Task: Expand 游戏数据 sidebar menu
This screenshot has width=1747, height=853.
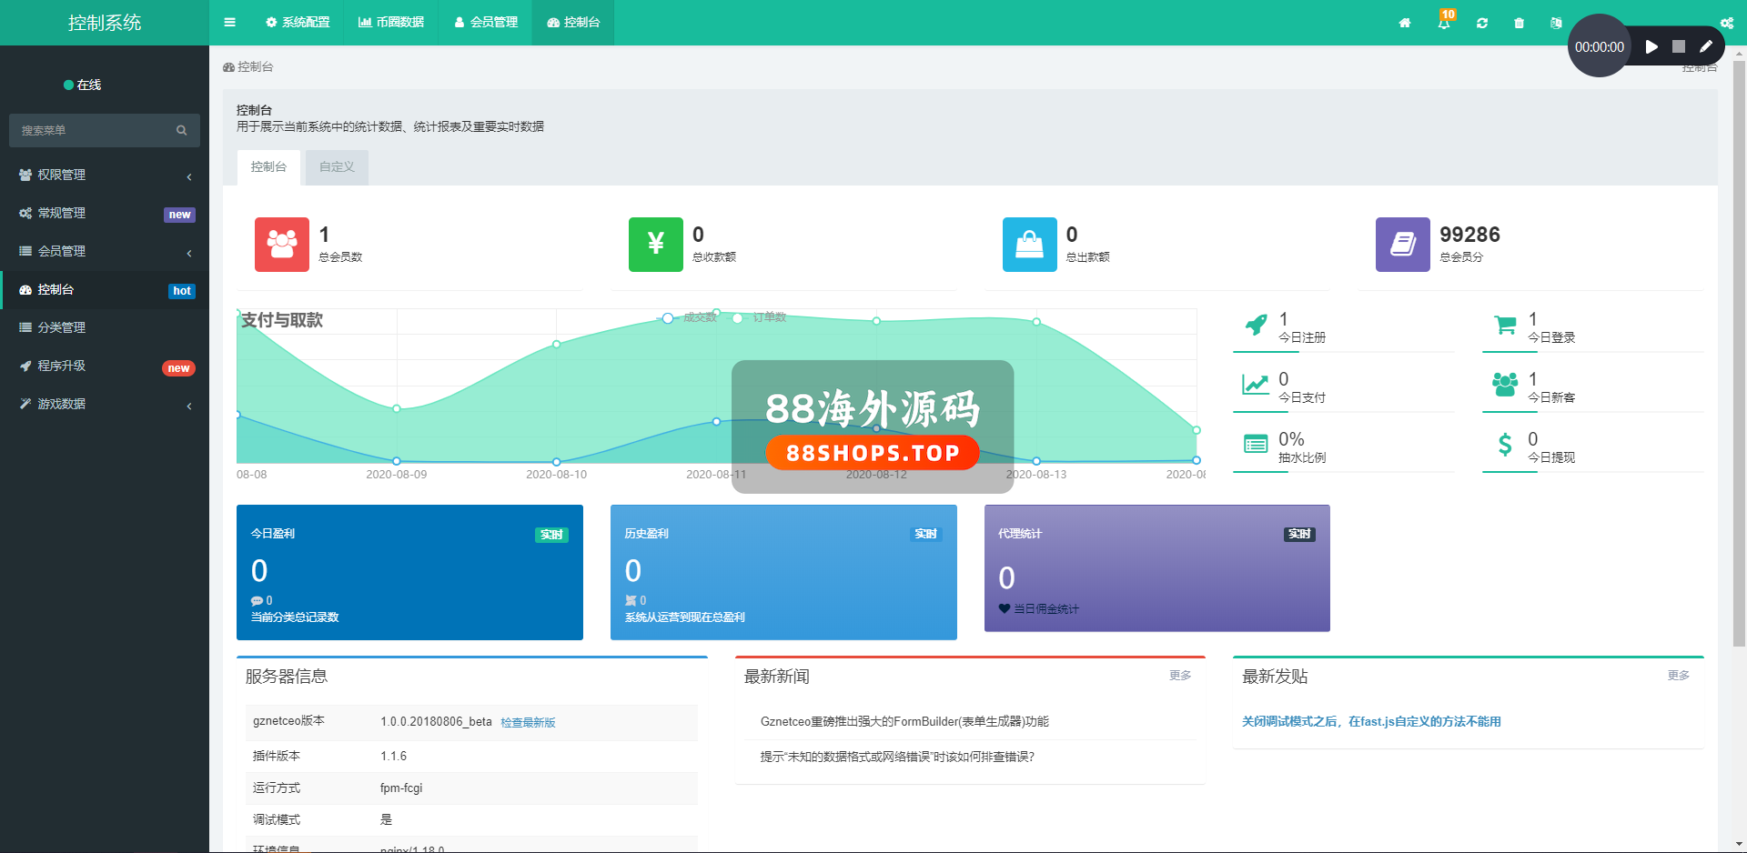Action: pos(105,404)
